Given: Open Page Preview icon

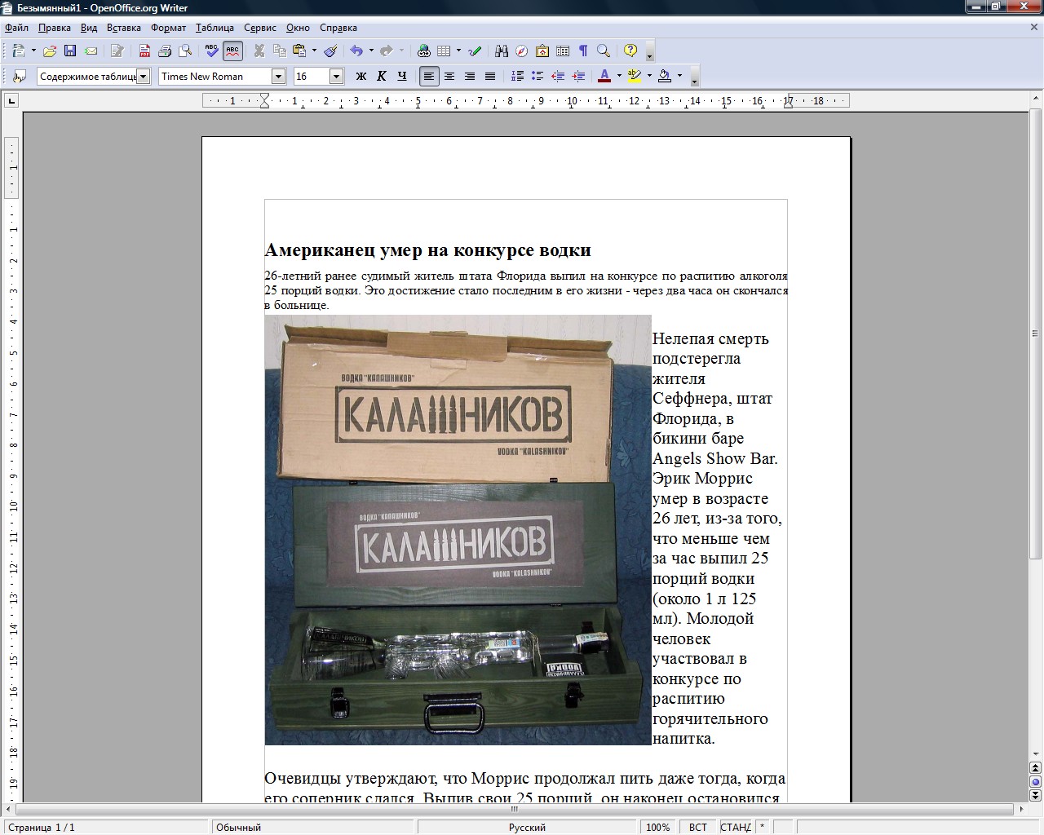Looking at the screenshot, I should click(x=186, y=51).
